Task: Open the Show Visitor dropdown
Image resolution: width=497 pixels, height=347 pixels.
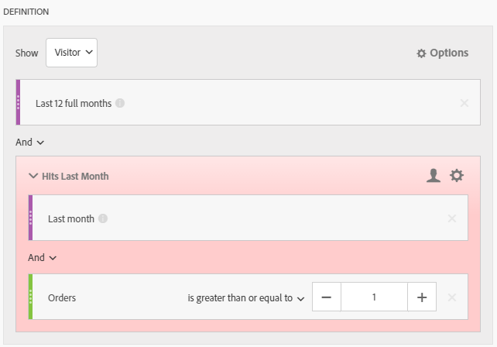Action: tap(71, 53)
